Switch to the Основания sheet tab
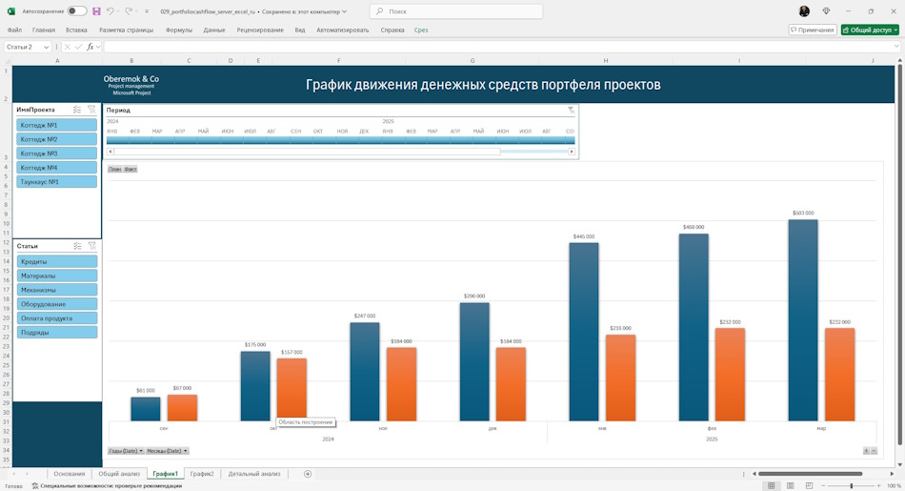This screenshot has width=905, height=491. pyautogui.click(x=70, y=474)
